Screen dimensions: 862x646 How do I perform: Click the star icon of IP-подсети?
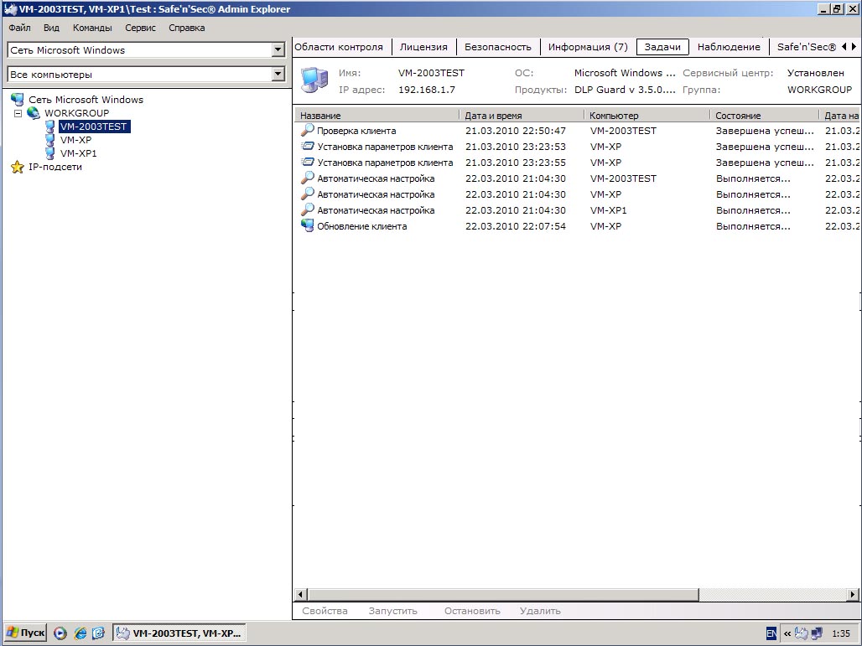click(x=18, y=167)
